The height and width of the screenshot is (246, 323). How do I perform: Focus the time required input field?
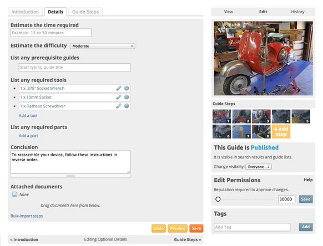coord(51,33)
